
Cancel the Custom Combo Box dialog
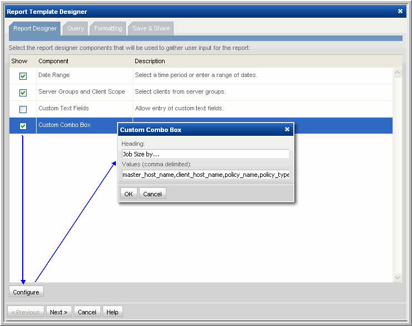[x=152, y=194]
